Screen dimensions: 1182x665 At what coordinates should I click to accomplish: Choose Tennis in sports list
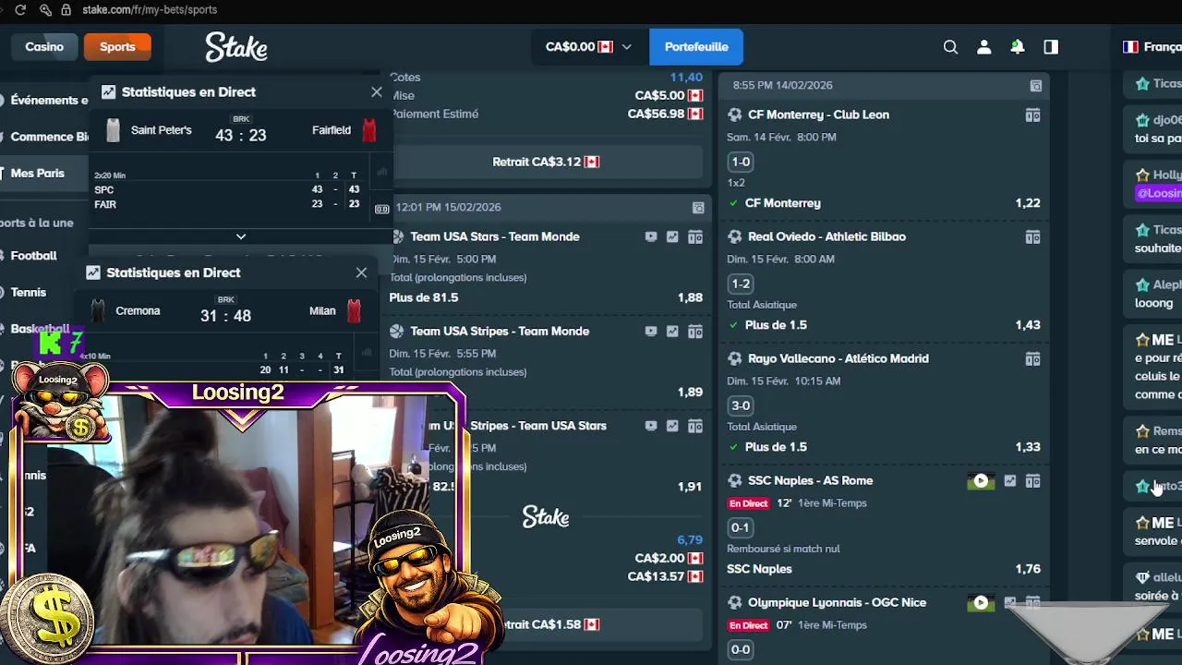pos(28,292)
